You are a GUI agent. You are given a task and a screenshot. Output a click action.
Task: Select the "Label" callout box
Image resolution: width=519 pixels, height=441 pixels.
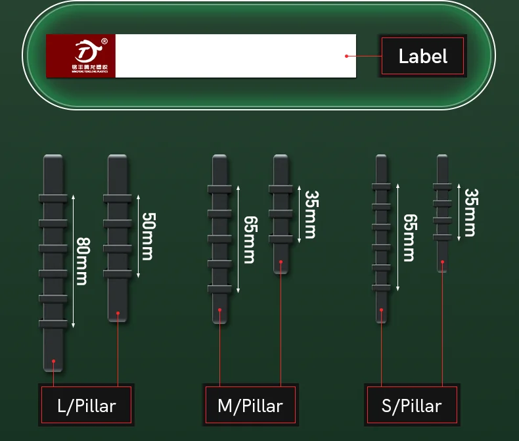point(423,56)
